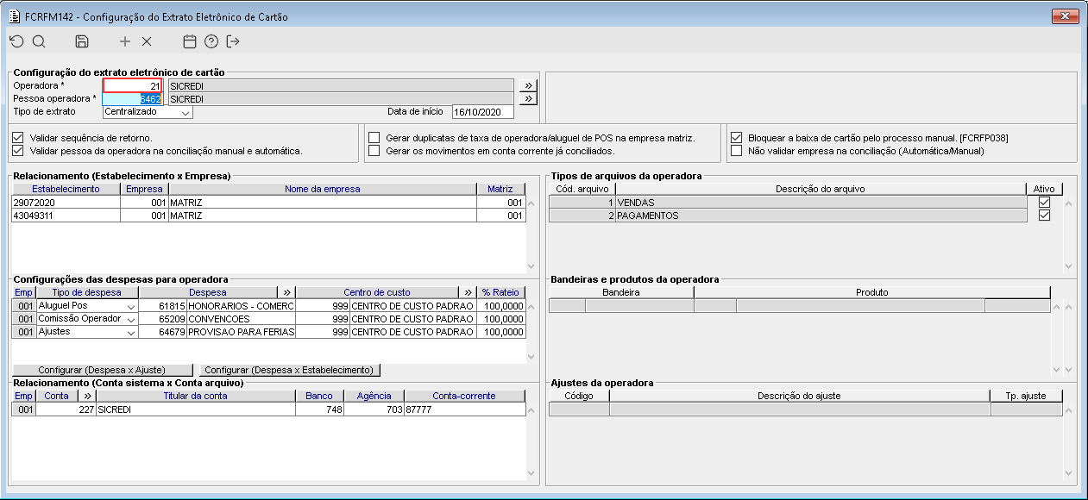Click Conta column lookup arrow header
Viewport: 1088px width, 500px height.
(x=86, y=396)
